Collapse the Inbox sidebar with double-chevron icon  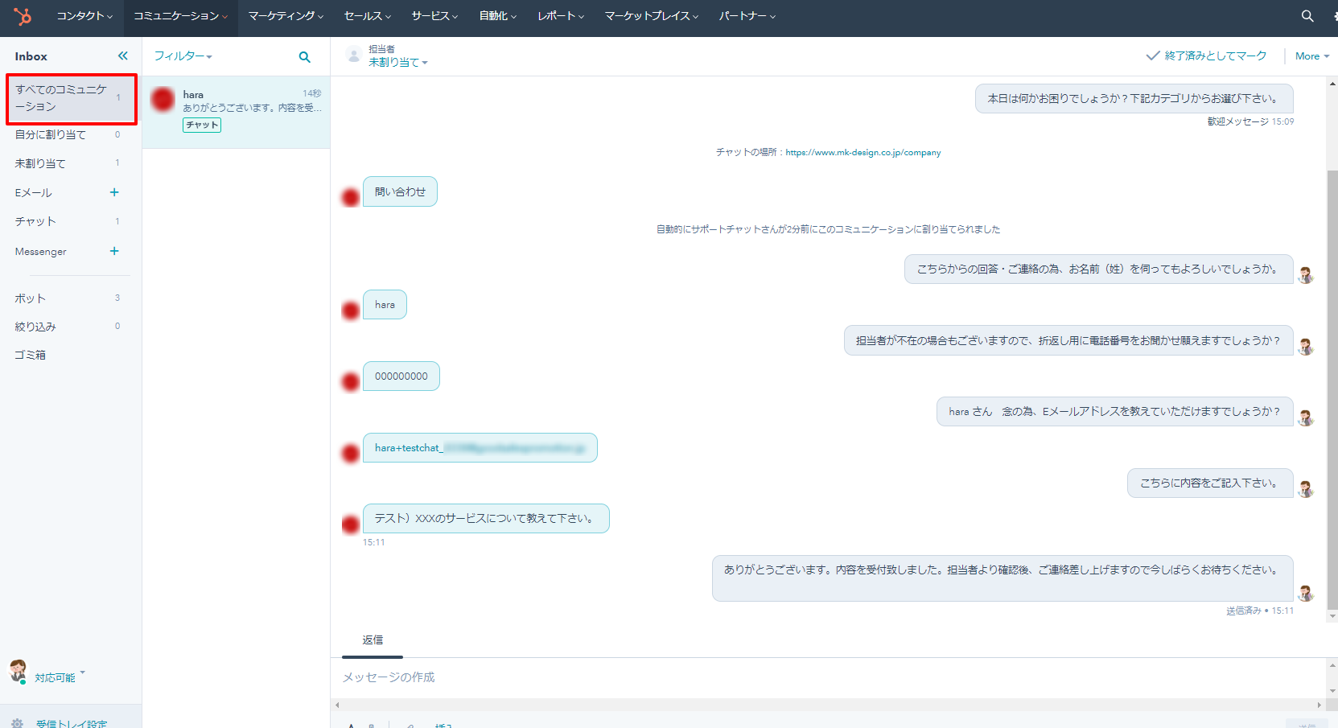point(122,56)
